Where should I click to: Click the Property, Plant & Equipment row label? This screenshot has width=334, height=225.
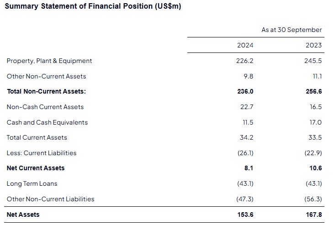49,61
